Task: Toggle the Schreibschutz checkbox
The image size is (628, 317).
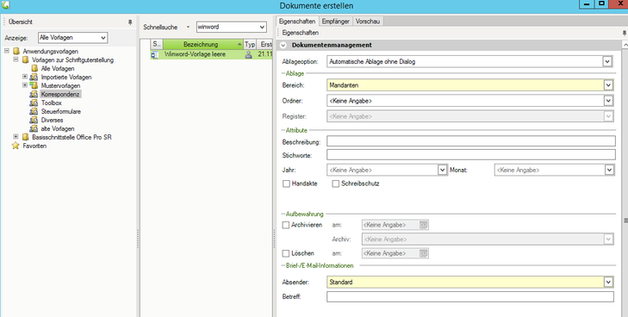Action: [336, 183]
